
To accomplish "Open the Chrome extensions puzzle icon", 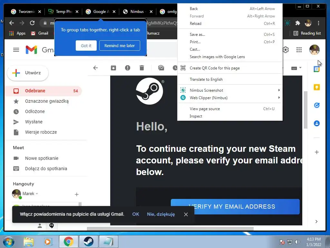I will pyautogui.click(x=297, y=23).
